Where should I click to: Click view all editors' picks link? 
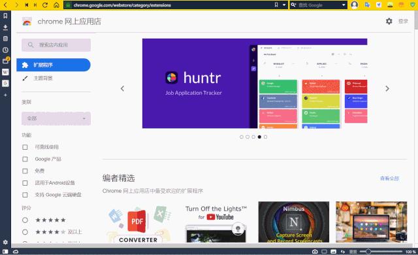(389, 178)
